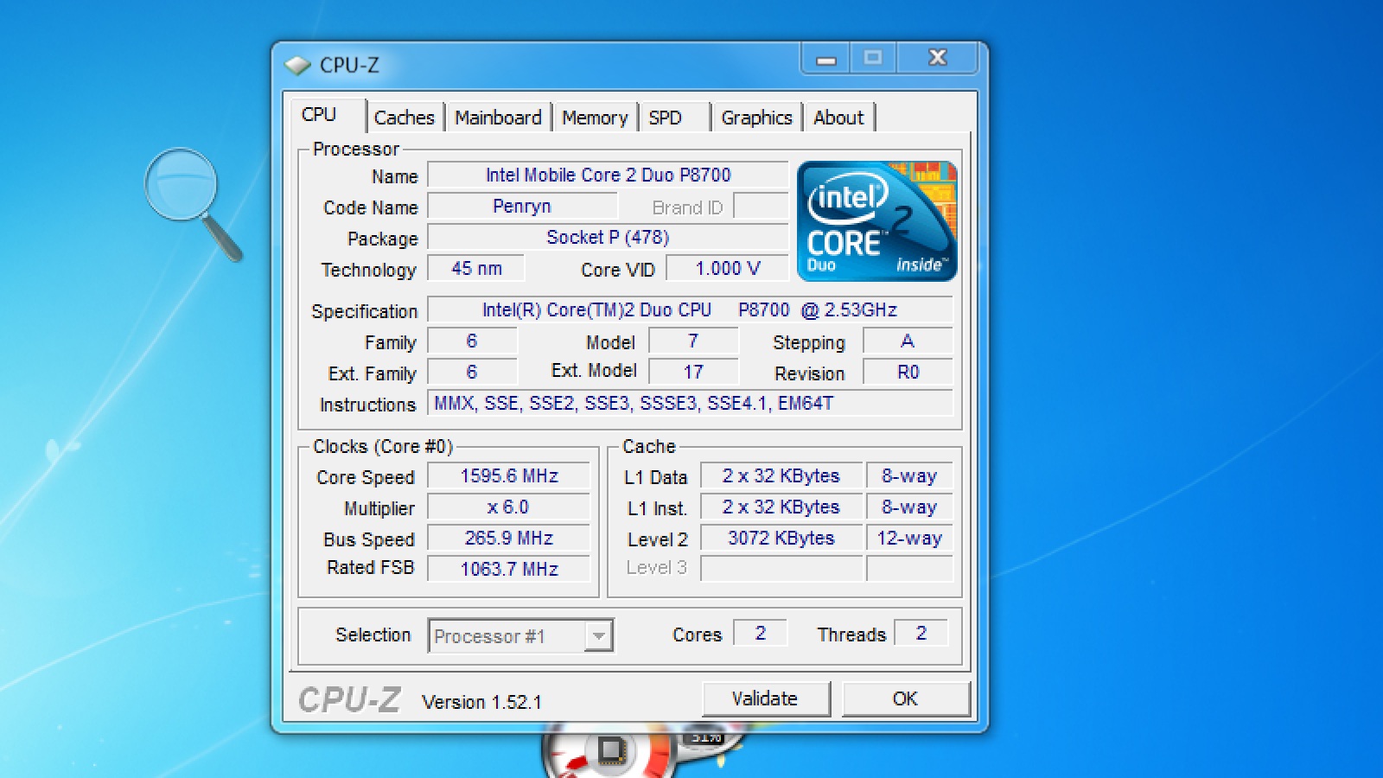Select the Revision value R0
The image size is (1383, 778).
[908, 372]
